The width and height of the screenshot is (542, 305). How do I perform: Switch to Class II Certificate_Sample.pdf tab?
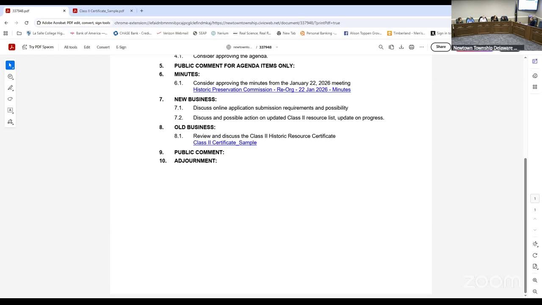click(102, 11)
